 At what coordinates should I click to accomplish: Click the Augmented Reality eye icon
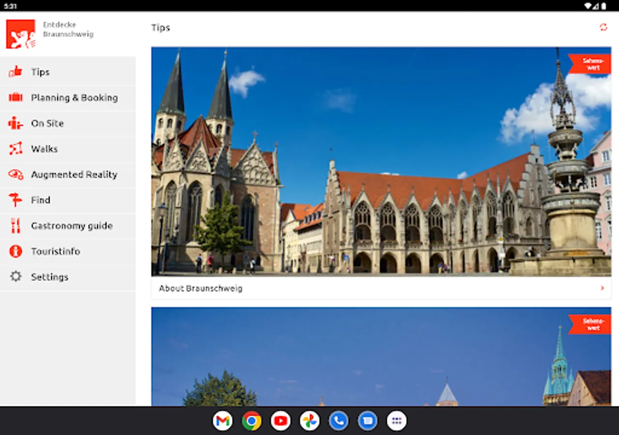15,174
